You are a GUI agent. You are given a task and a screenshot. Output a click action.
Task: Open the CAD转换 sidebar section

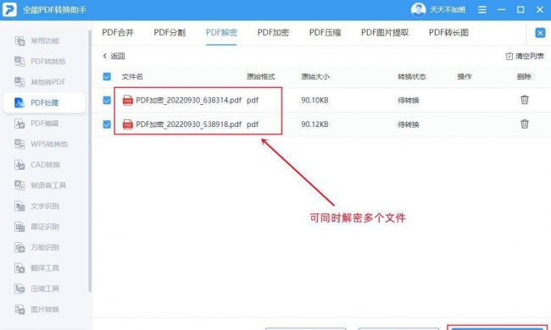coord(37,164)
